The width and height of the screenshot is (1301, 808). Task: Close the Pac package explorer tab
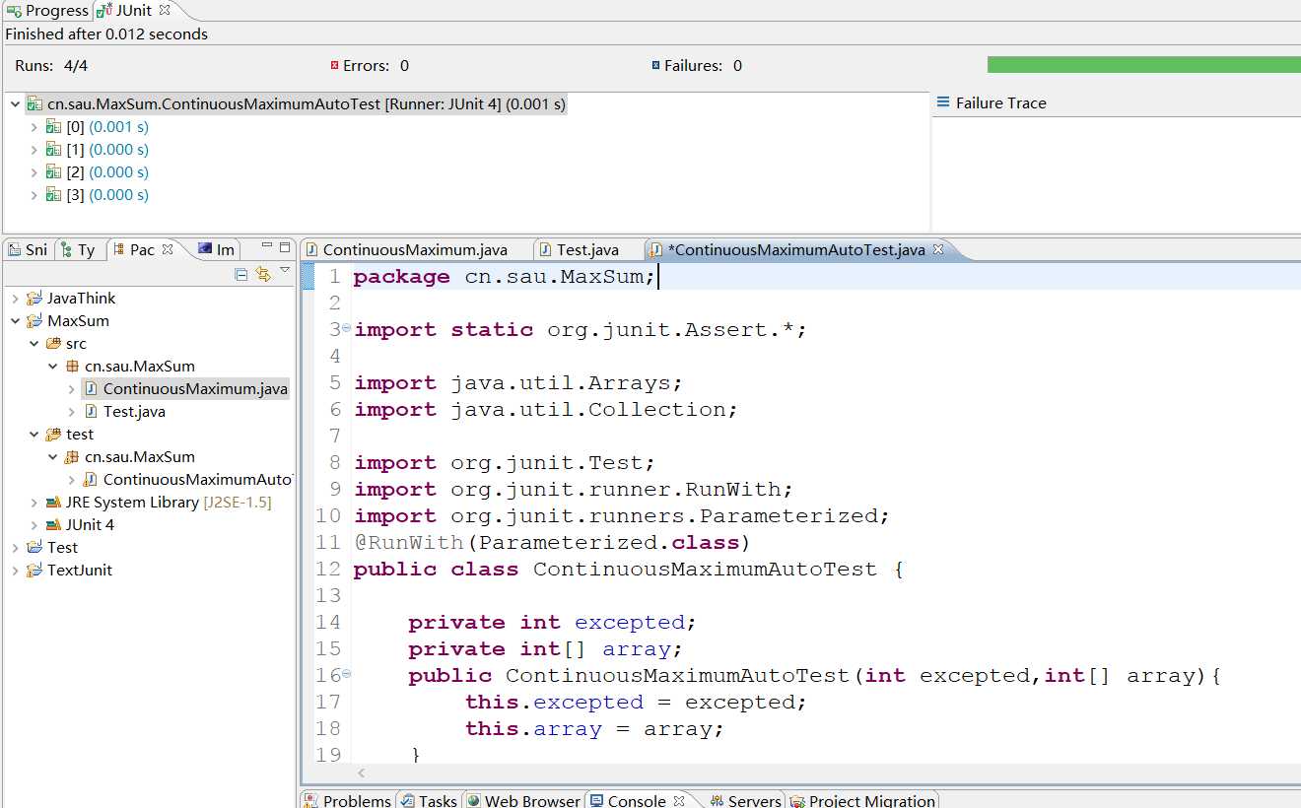coord(168,249)
